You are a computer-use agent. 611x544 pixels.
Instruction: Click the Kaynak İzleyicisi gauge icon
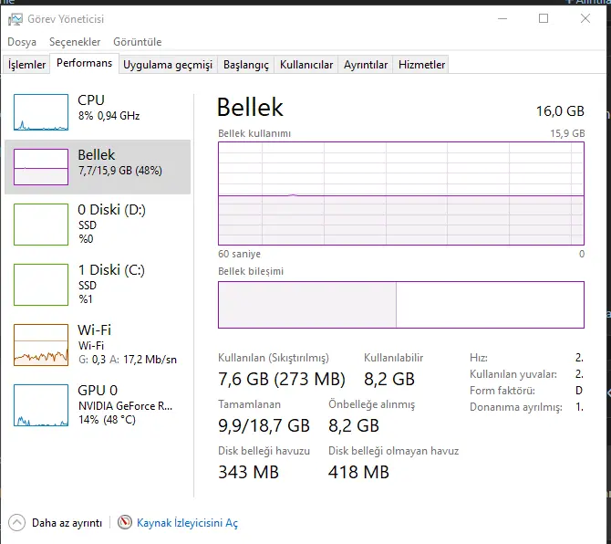[x=125, y=522]
